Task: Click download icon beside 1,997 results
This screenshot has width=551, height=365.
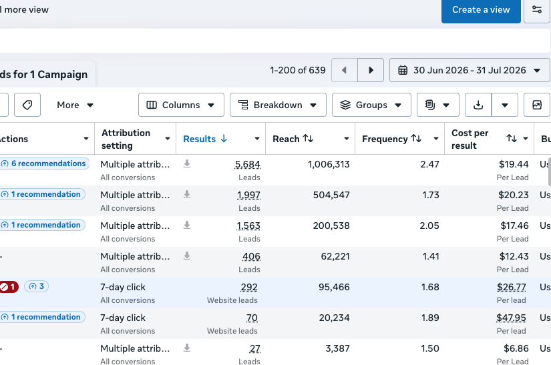Action: pos(187,194)
